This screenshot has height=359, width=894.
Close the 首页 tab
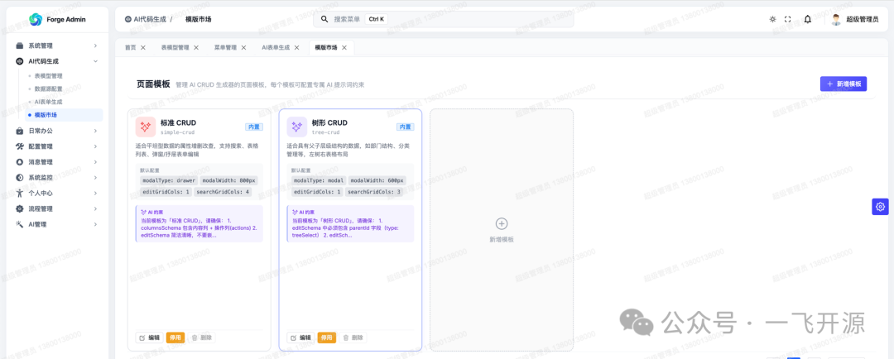[x=143, y=48]
